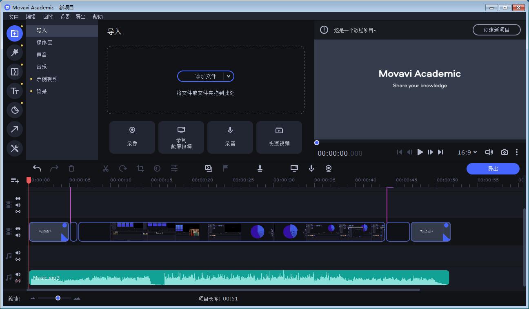This screenshot has height=309, width=529.
Task: Open the more tools wrench panel
Action: [x=15, y=148]
